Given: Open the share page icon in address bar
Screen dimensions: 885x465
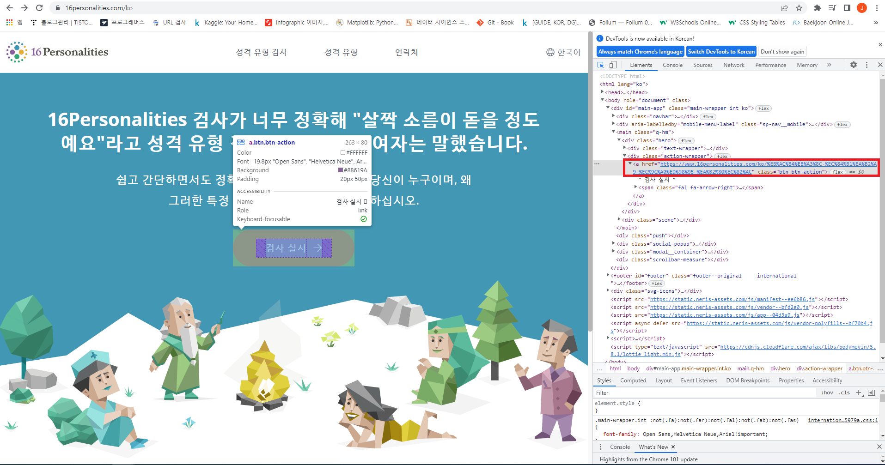Looking at the screenshot, I should point(784,8).
